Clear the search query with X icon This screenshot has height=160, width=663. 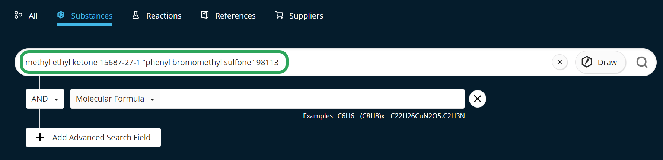coord(560,62)
